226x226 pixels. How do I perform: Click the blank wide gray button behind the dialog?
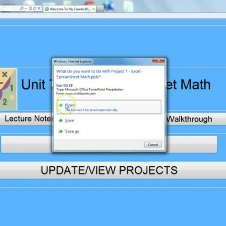[x=109, y=144]
